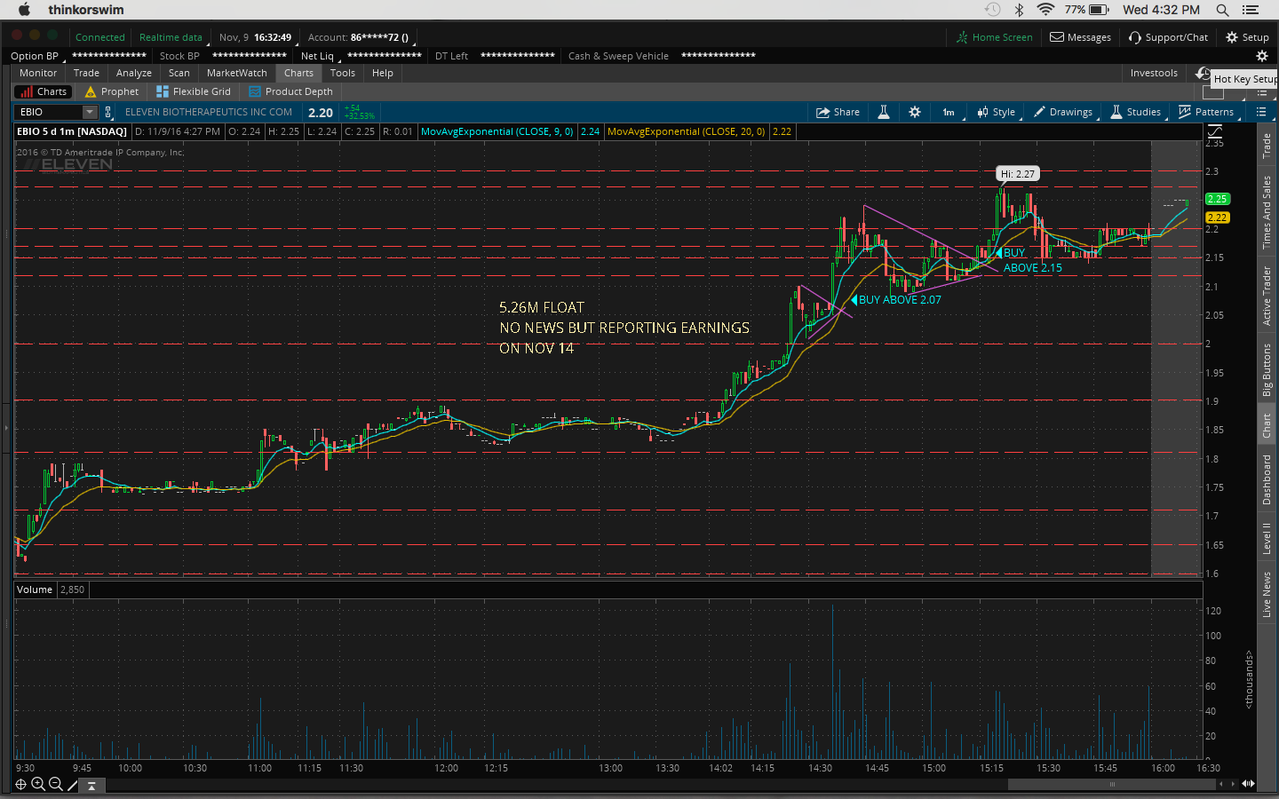Image resolution: width=1279 pixels, height=799 pixels.
Task: Click the zoom out magnifier icon
Action: point(55,784)
